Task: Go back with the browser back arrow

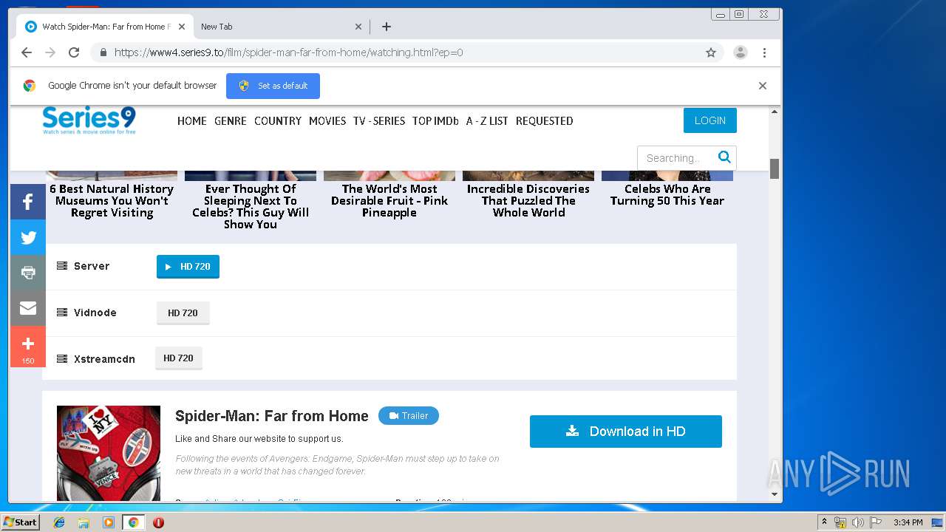Action: pos(27,52)
